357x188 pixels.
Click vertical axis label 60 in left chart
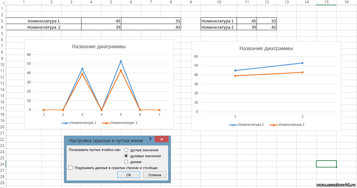point(29,54)
